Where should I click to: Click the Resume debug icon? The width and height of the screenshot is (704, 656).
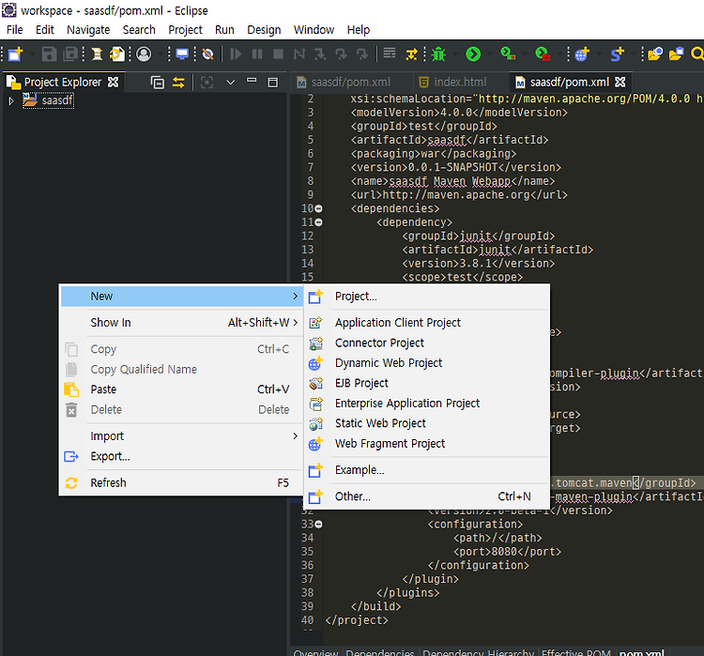[x=236, y=54]
